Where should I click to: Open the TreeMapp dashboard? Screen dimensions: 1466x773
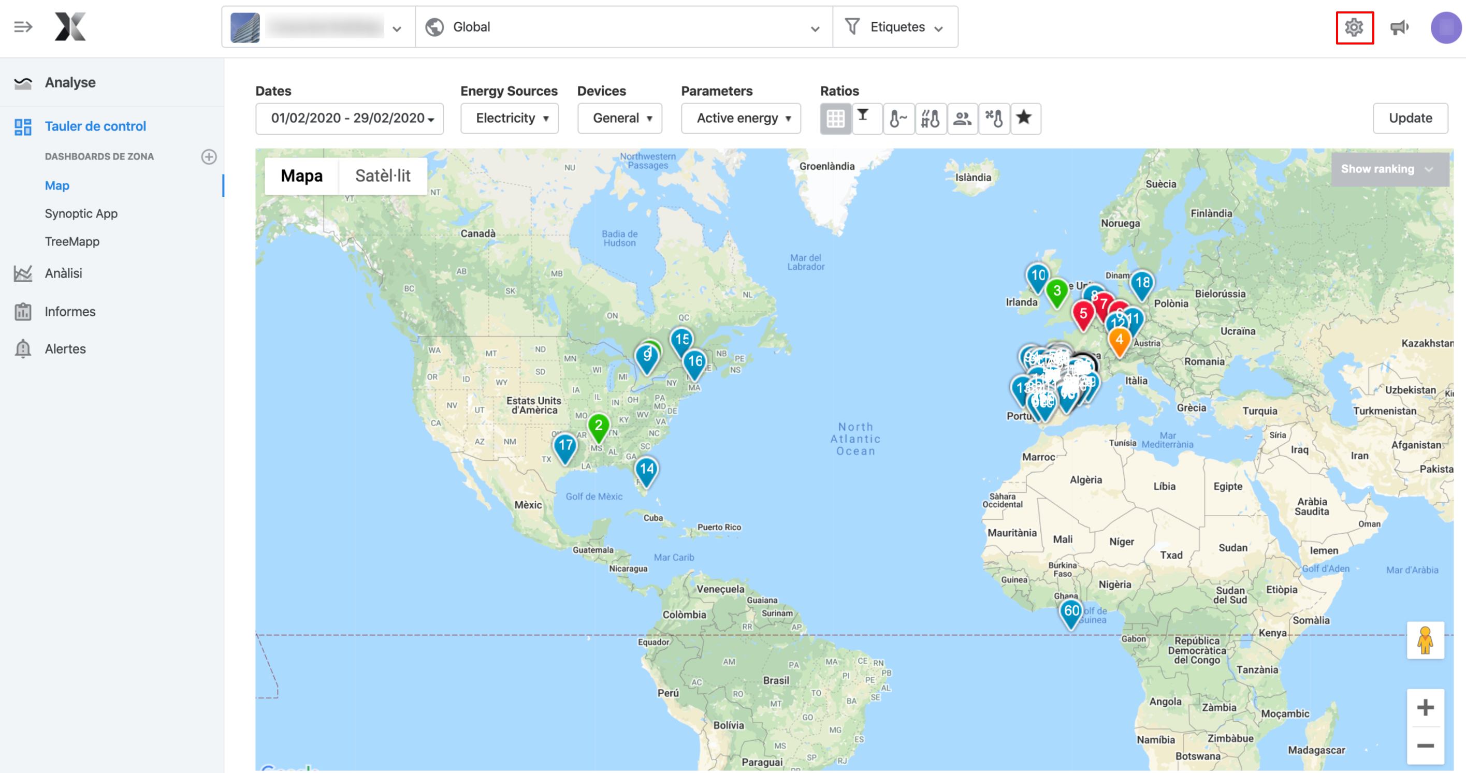(71, 241)
